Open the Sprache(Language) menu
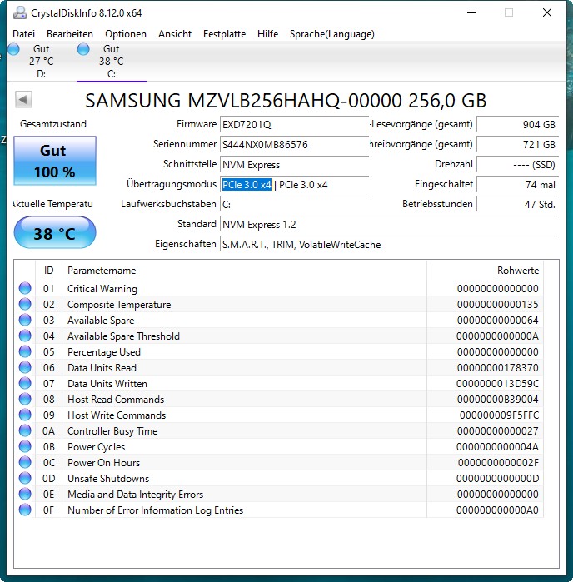 tap(332, 34)
